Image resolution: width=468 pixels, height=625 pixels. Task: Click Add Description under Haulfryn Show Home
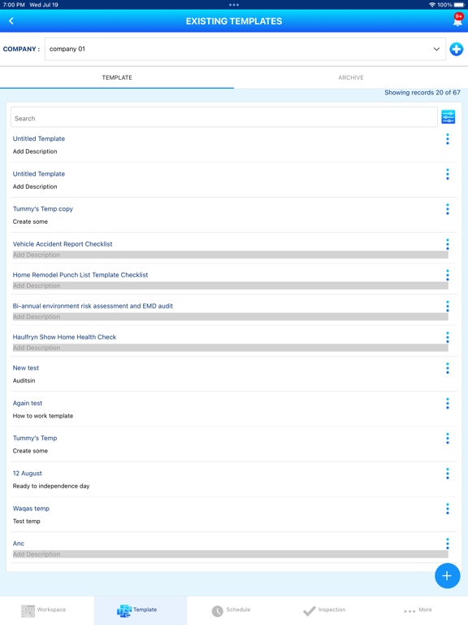(231, 348)
